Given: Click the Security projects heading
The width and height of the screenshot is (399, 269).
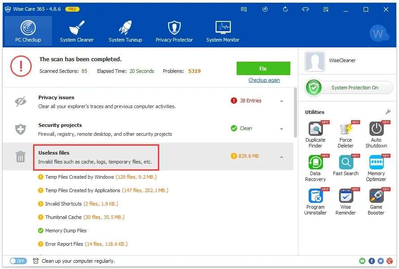Looking at the screenshot, I should pyautogui.click(x=60, y=125).
